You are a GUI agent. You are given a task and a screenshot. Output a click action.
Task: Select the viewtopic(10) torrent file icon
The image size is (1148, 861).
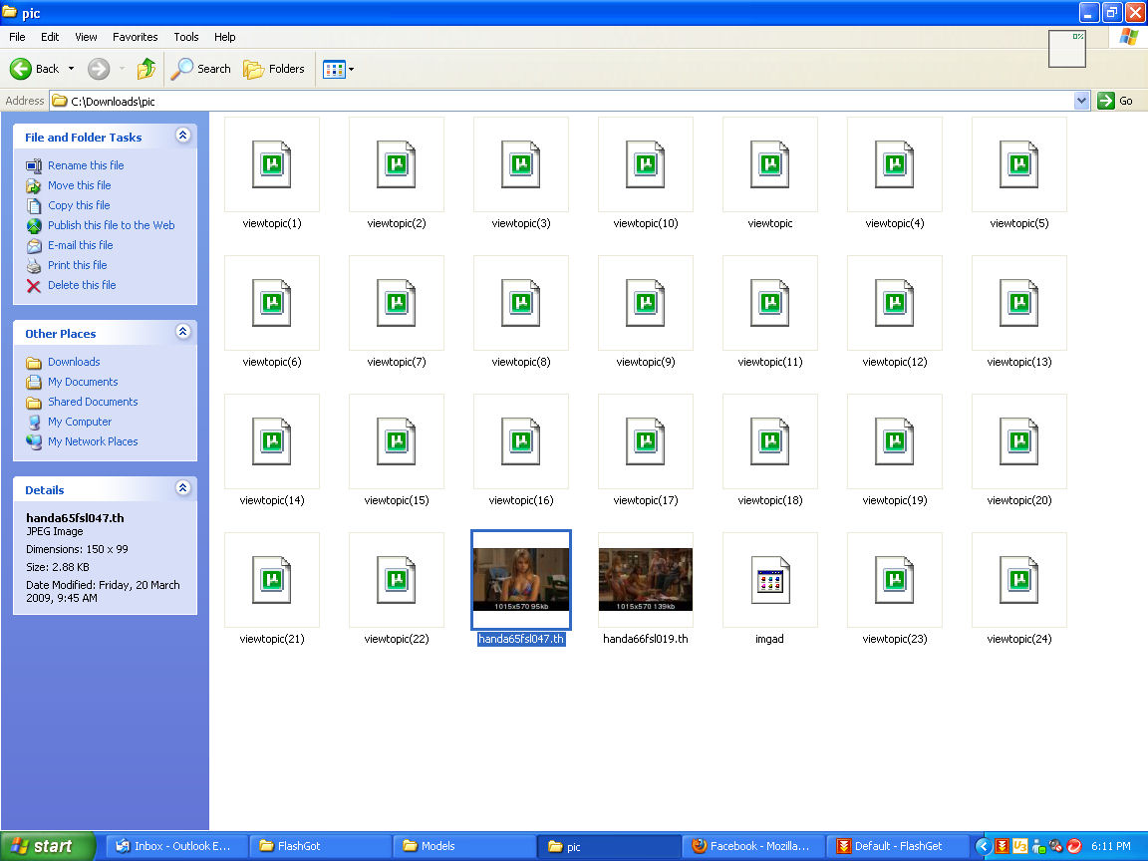click(x=645, y=164)
